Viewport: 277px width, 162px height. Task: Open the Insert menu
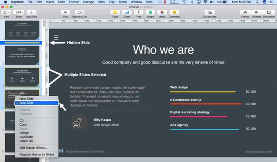50,2
